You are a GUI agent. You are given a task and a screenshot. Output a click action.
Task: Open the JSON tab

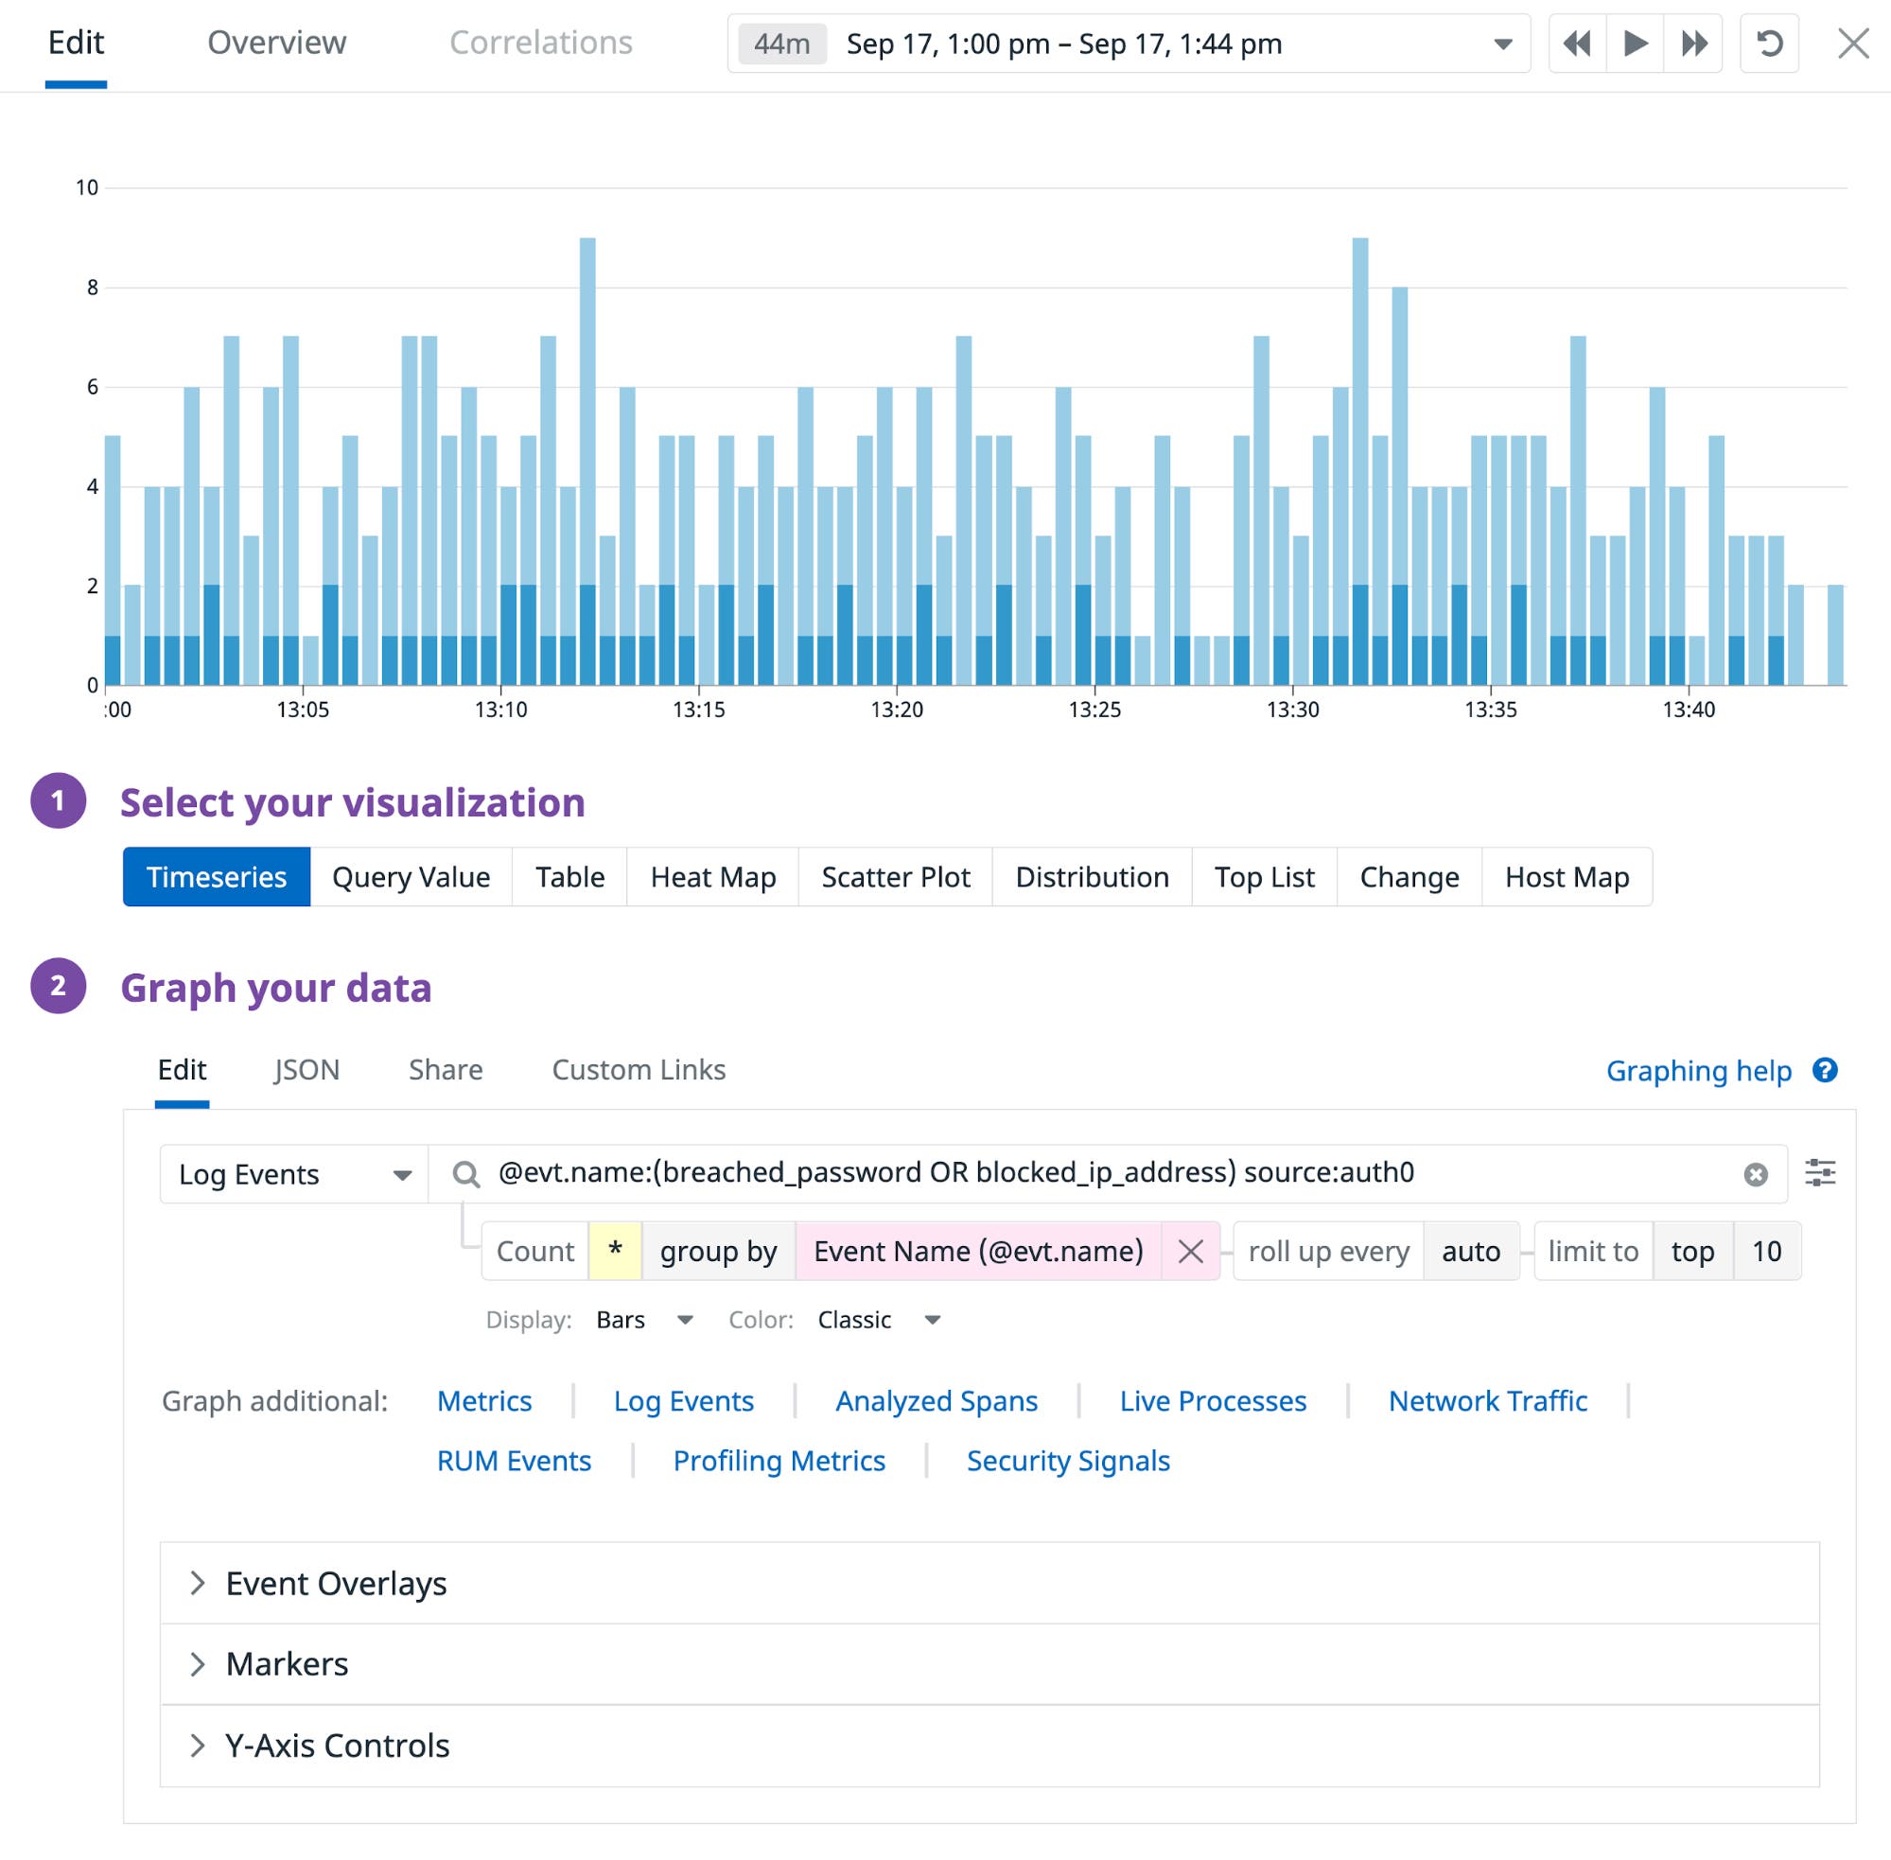click(x=306, y=1070)
